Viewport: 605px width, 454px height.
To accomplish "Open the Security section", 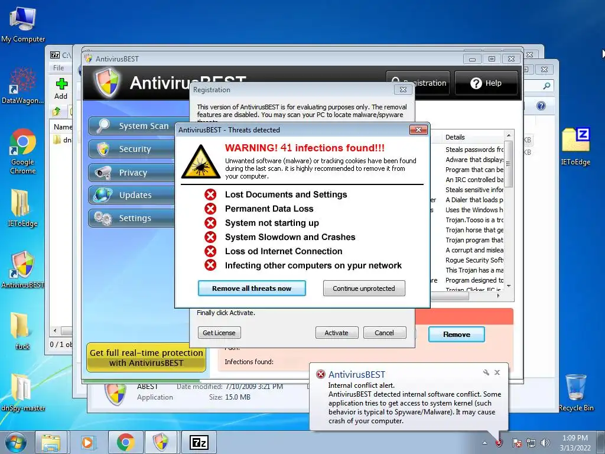I will [132, 149].
